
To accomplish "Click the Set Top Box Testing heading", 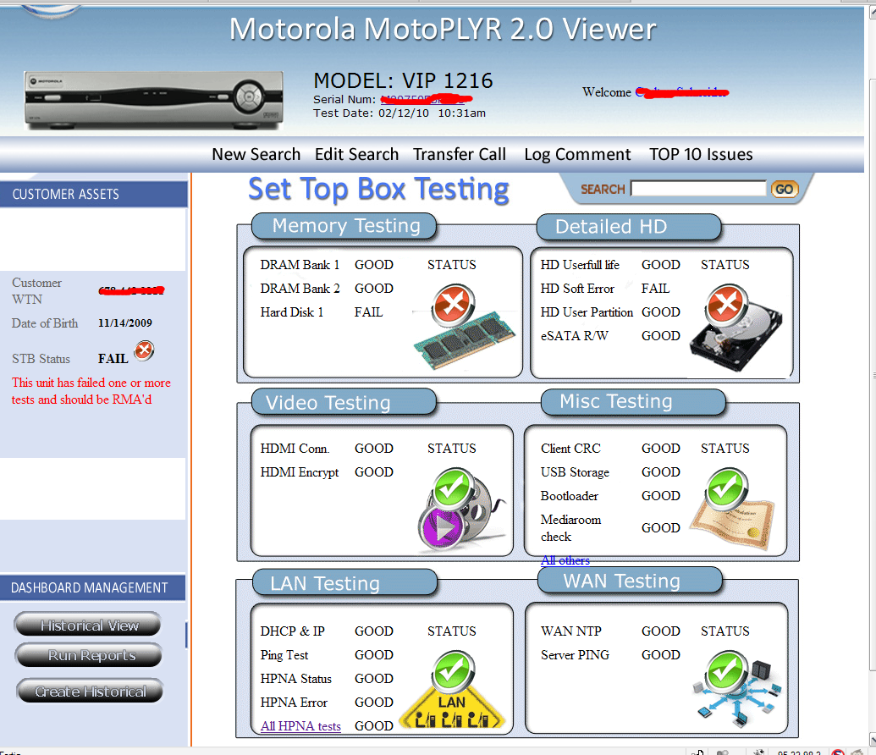I will 379,190.
